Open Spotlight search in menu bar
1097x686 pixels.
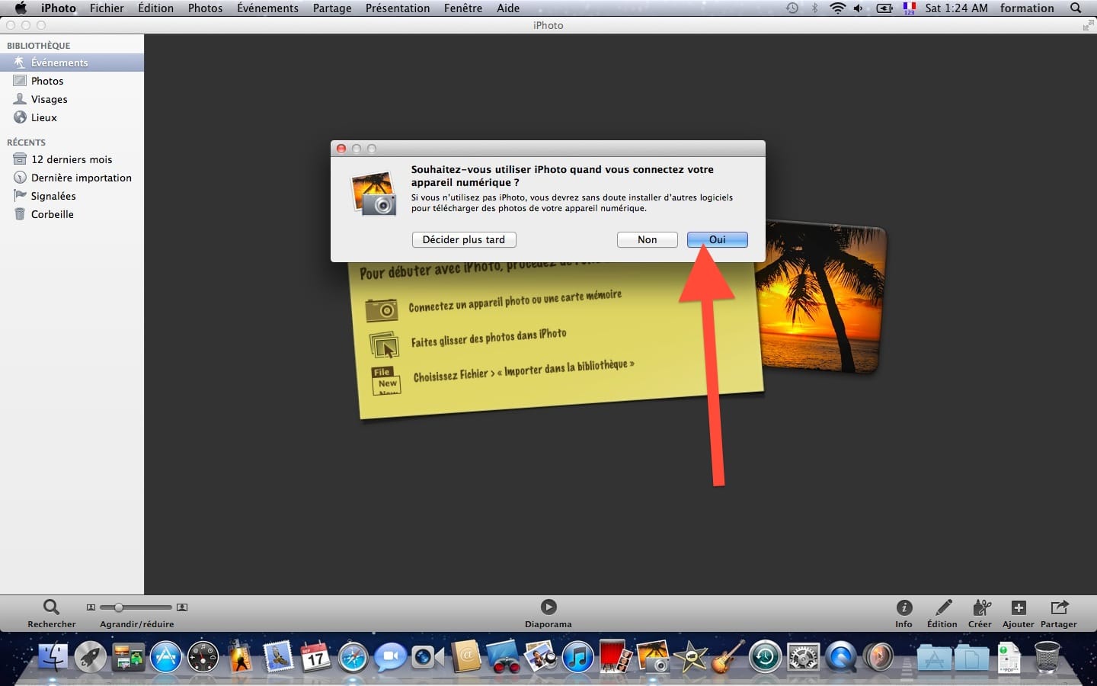[x=1076, y=8]
